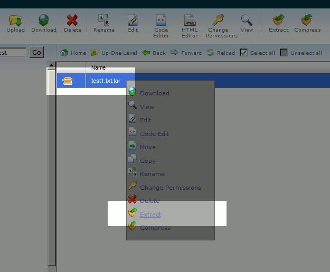Click the archive icon of test1.txt.tar
Screen dimensions: 330x272
68,81
